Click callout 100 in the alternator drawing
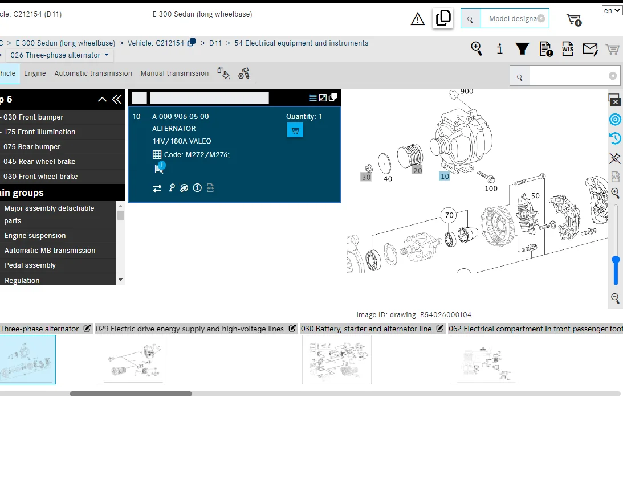This screenshot has height=496, width=623. tap(491, 189)
